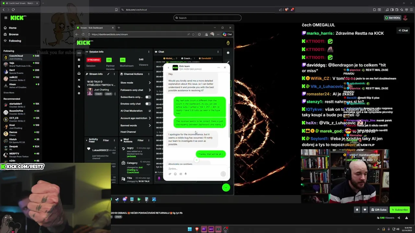The width and height of the screenshot is (415, 233).
Task: Expand Slow mode in streamed dashboard
Action: click(136, 83)
